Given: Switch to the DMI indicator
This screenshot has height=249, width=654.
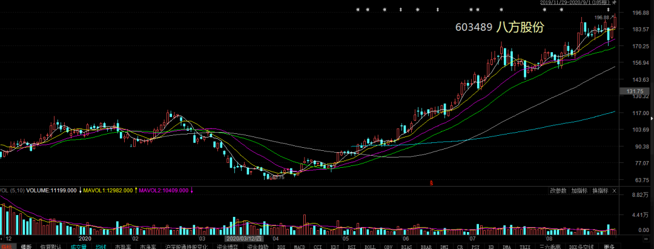Looking at the screenshot, I should click(x=444, y=247).
